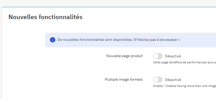Screen dimensions: 216x99
Task: Click the gray track of Nouvelle page produit switch
Action: [x=160, y=56]
